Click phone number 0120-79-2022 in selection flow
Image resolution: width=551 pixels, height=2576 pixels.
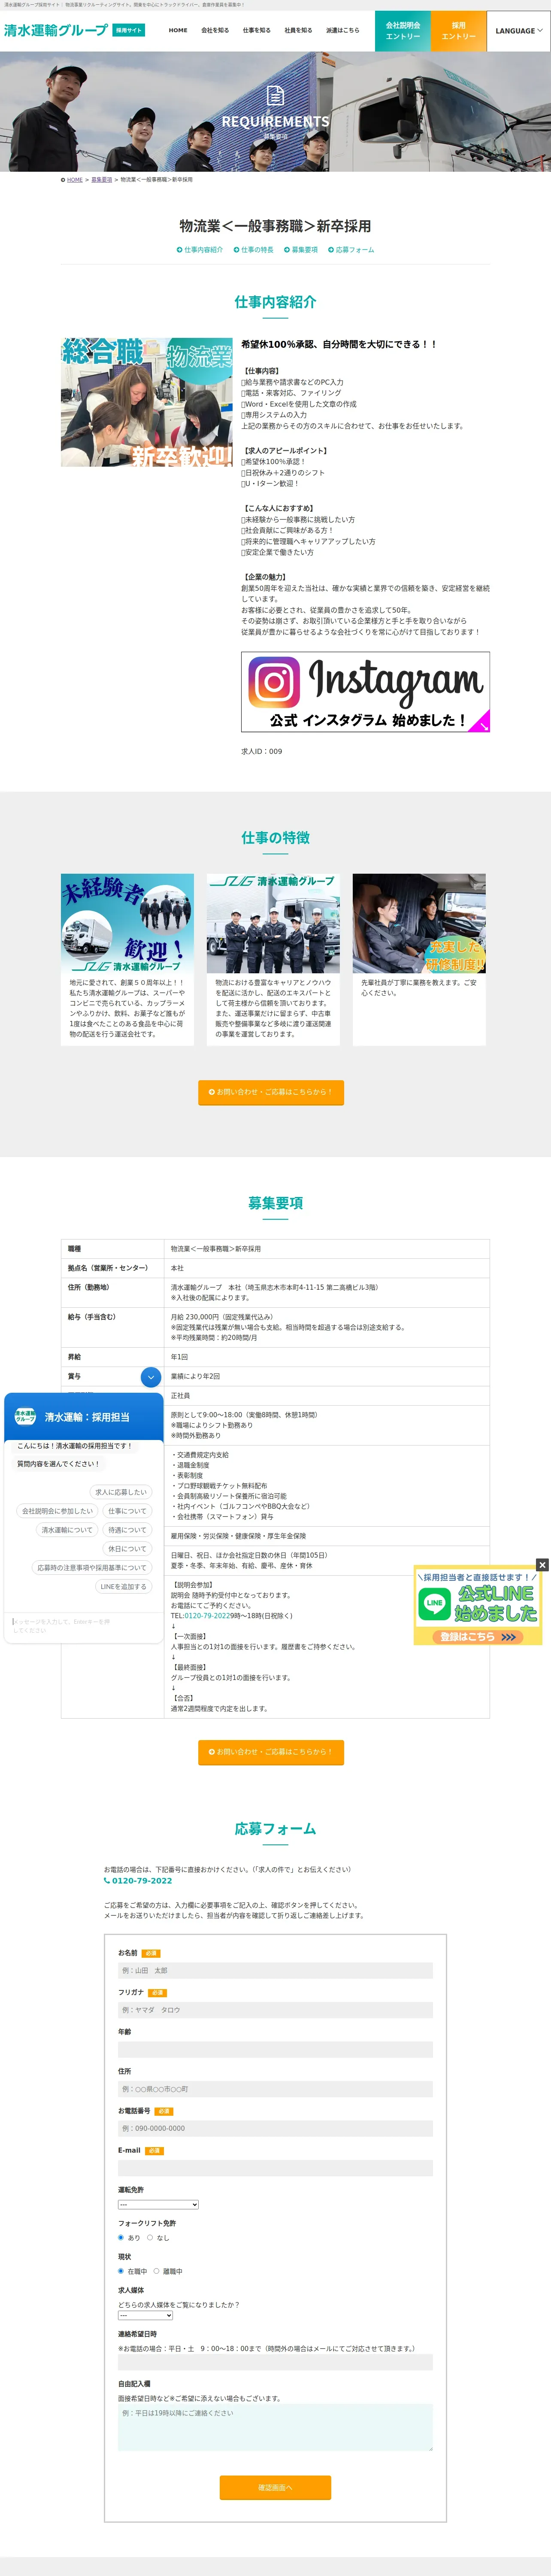207,1616
